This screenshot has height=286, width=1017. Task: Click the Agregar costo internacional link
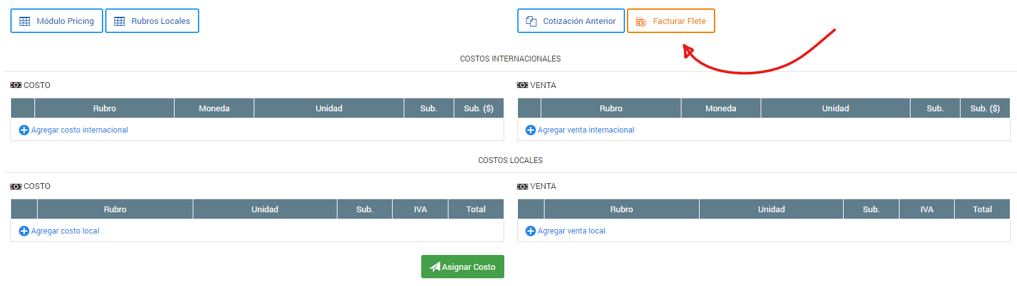coord(80,130)
